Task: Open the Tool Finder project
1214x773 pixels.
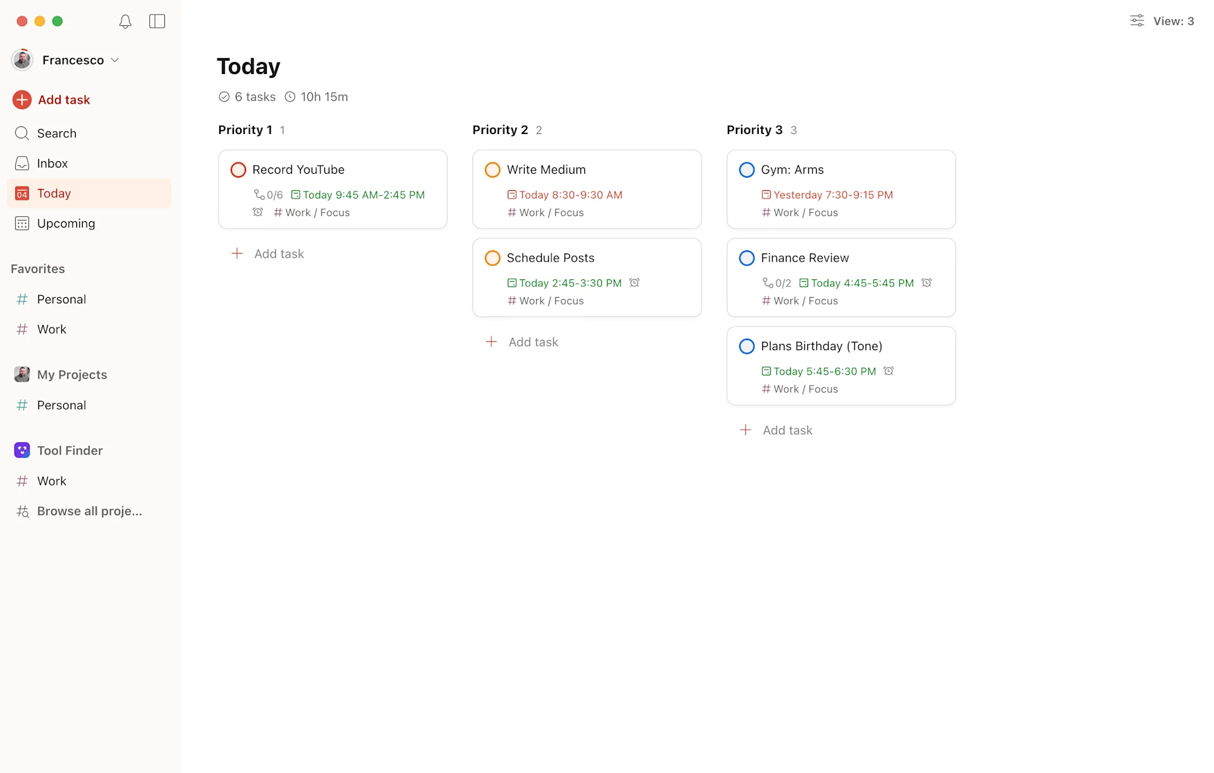Action: pyautogui.click(x=70, y=450)
